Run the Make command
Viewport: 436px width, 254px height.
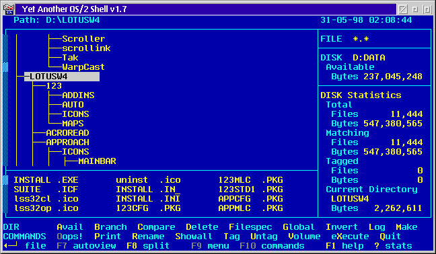point(406,227)
